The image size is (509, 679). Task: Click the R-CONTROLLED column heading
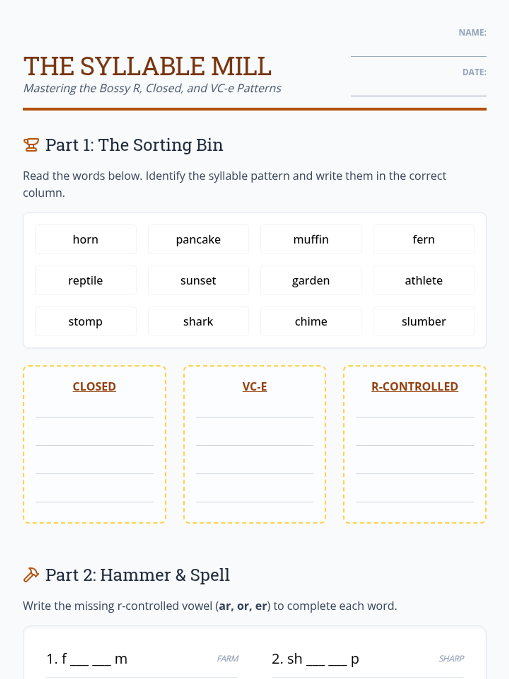(414, 387)
